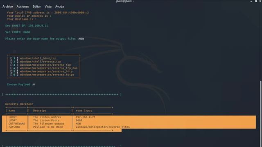
Task: Click the 'Name' column header
Action: pyautogui.click(x=12, y=111)
